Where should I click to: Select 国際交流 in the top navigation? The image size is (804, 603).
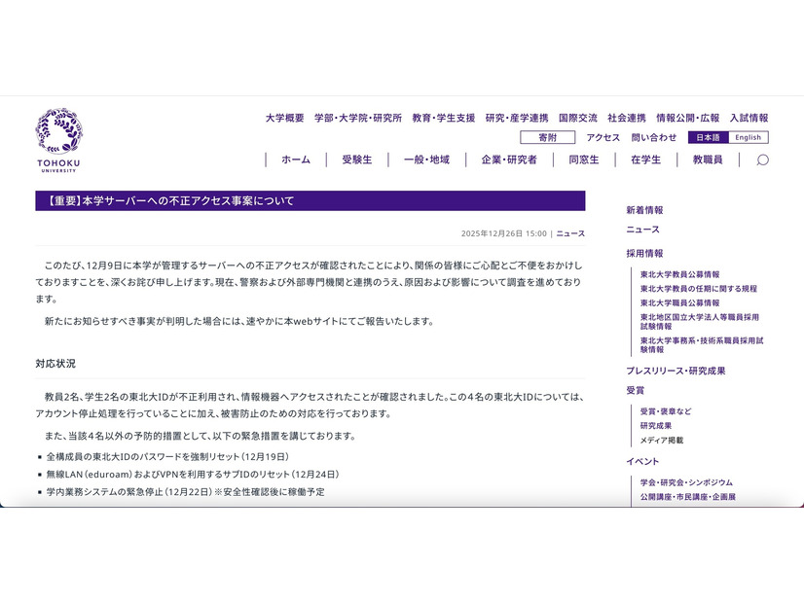[580, 117]
